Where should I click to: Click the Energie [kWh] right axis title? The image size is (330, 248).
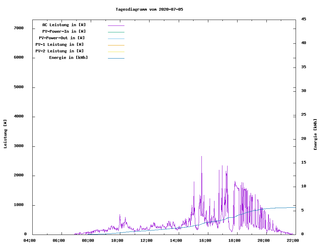point(316,134)
